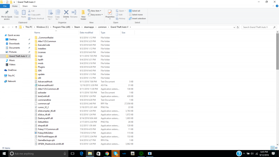This screenshot has width=279, height=157.
Task: Switch to large icons view in status bar
Action: 276,148
